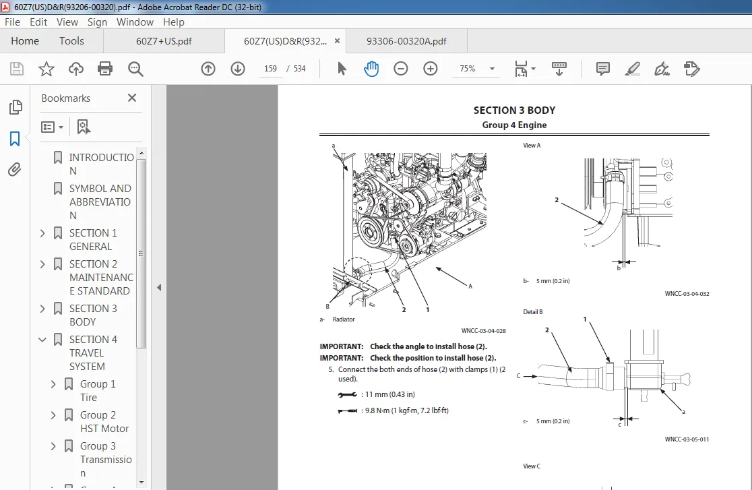Open the Window menu
The width and height of the screenshot is (752, 490).
(135, 22)
